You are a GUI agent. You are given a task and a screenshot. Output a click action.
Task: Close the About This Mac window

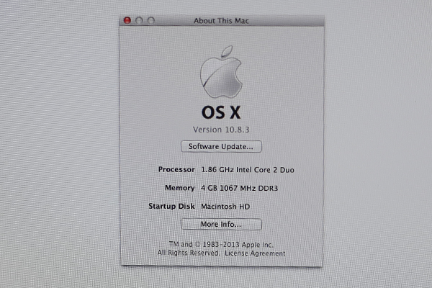(127, 20)
